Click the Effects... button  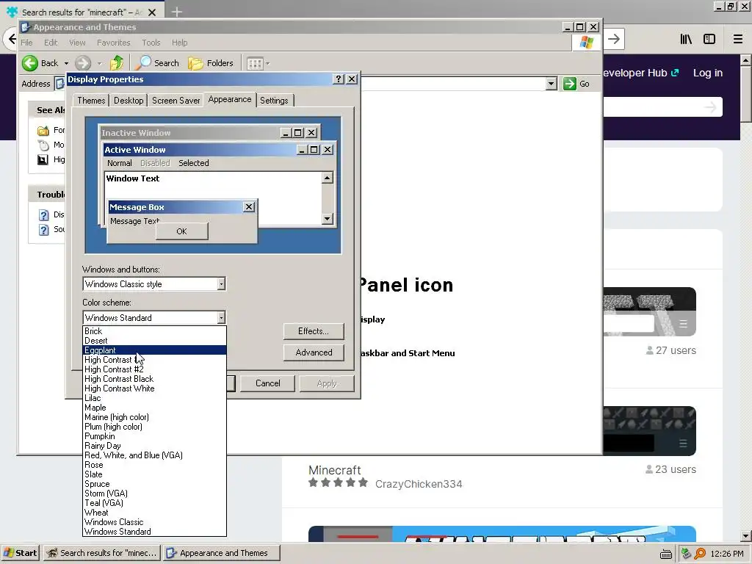(314, 331)
